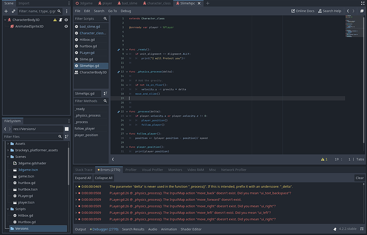Fold the follow_player function at line 27
Viewport: 367px width, 235px height.
[x=127, y=133]
